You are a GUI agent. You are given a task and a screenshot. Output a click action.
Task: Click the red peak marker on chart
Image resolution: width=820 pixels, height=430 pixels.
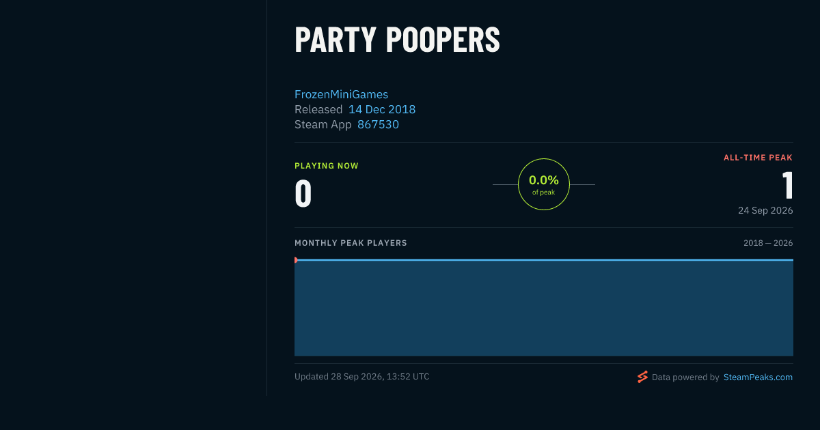pyautogui.click(x=295, y=260)
